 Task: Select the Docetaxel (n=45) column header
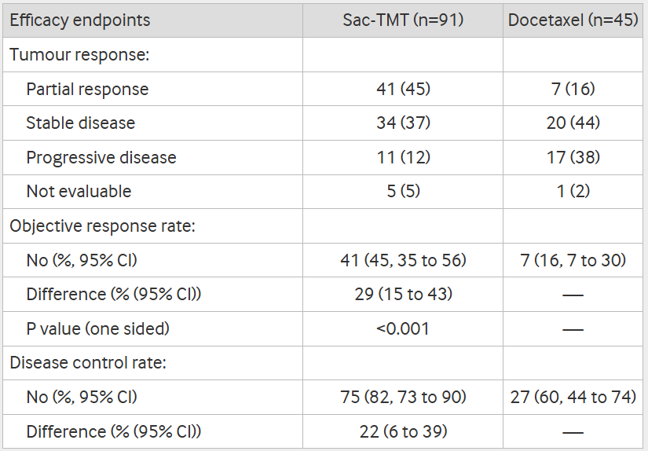pyautogui.click(x=573, y=20)
